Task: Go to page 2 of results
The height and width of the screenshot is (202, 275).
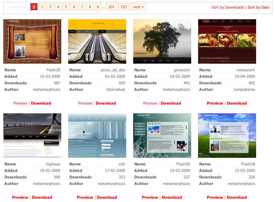Action: (42, 7)
